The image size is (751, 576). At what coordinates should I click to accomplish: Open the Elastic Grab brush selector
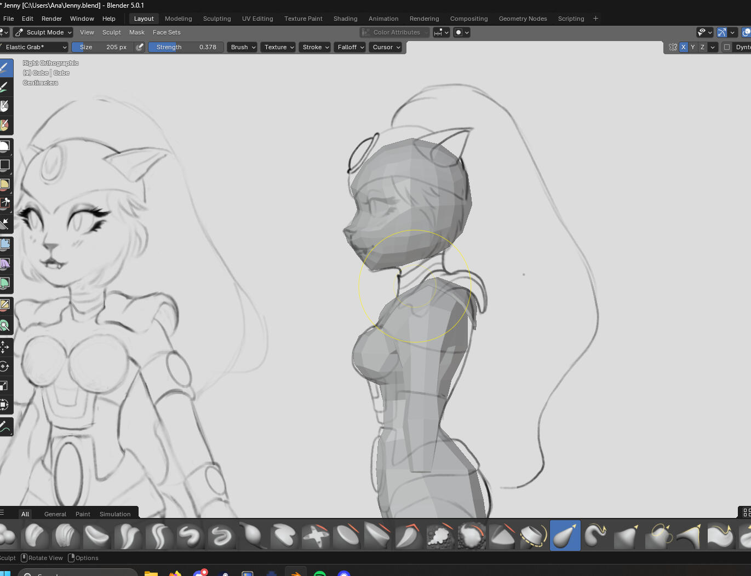pyautogui.click(x=34, y=47)
